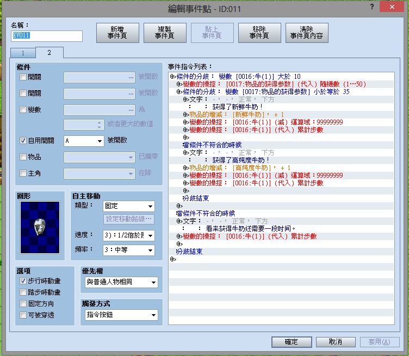The height and width of the screenshot is (356, 409).
Task: Open the 頻率 frequency dropdown
Action: 129,250
